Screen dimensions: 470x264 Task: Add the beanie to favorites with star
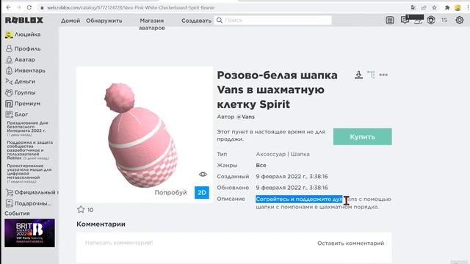81,210
